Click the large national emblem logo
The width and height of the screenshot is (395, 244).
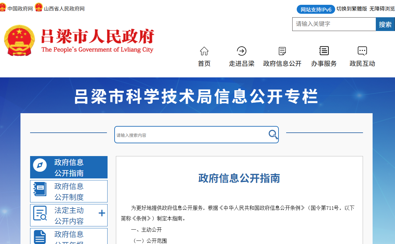point(20,40)
